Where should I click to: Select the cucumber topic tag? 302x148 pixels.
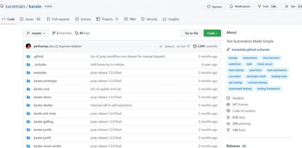(235, 76)
